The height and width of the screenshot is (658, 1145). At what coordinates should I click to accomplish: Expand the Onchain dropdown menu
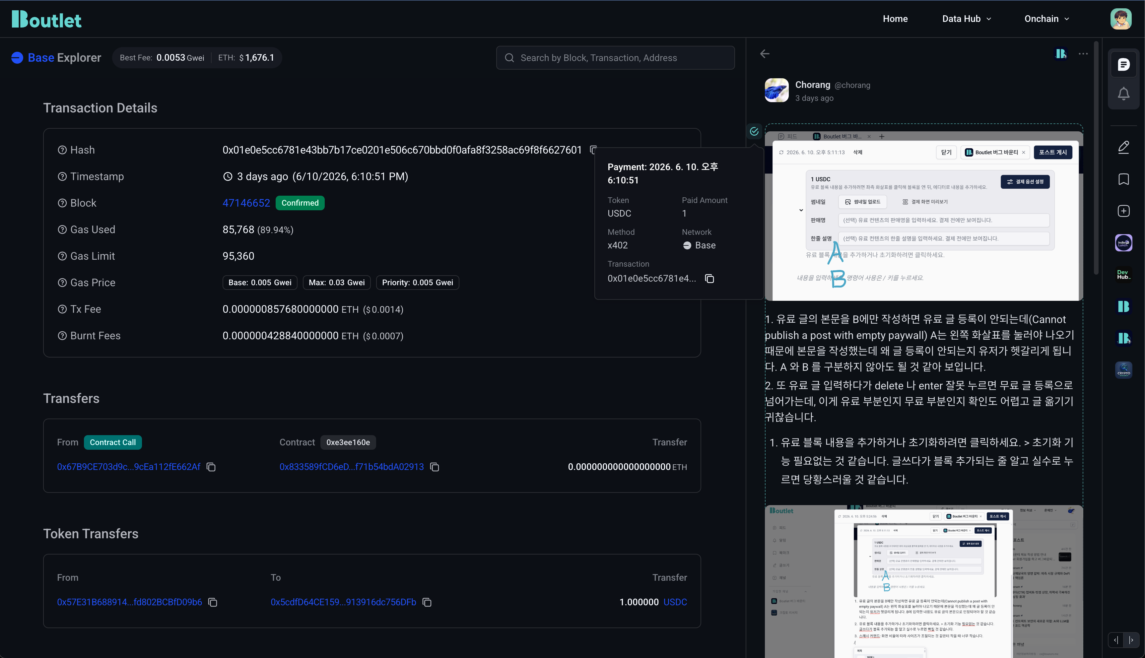(1046, 19)
